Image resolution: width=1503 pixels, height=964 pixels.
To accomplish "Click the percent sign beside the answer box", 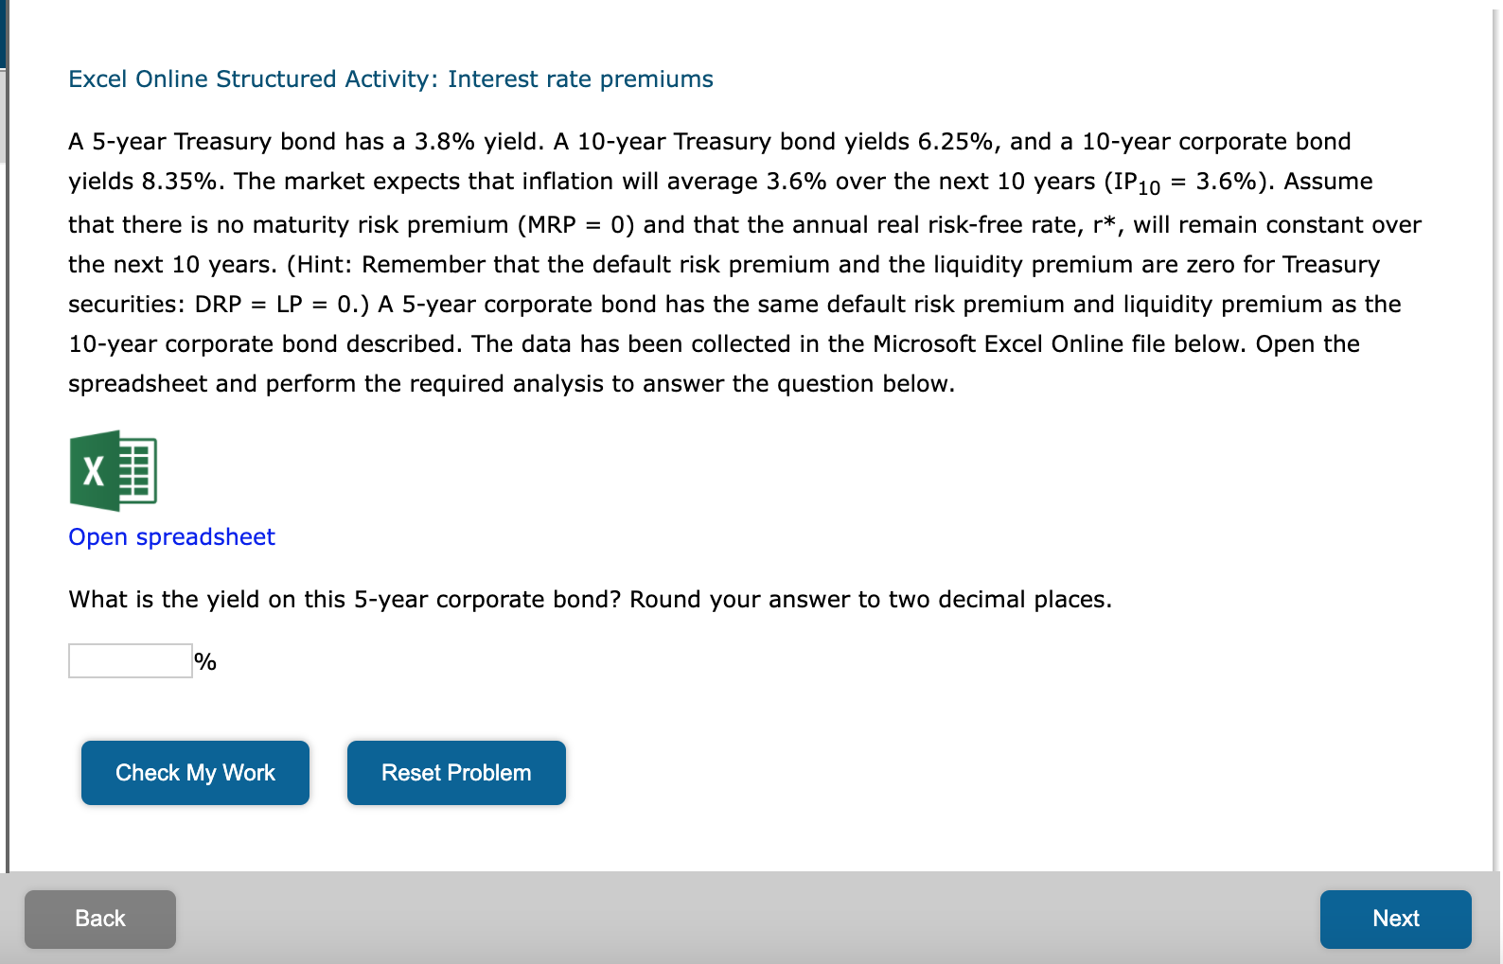I will pyautogui.click(x=204, y=661).
